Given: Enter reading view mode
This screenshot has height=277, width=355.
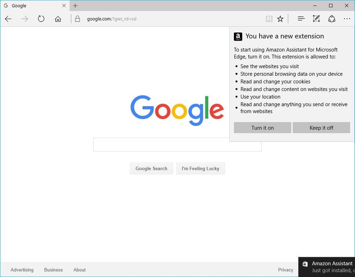Looking at the screenshot, I should pyautogui.click(x=269, y=18).
